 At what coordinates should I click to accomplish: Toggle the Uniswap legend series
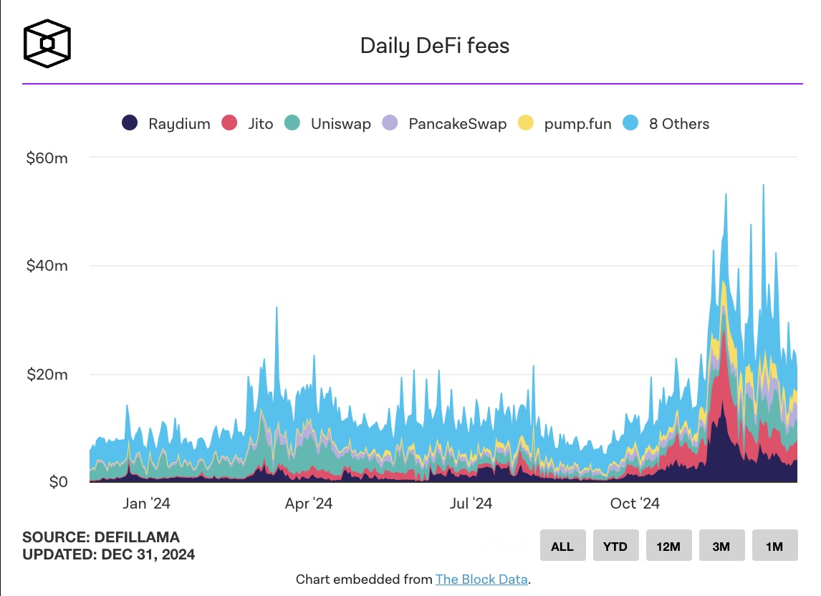coord(328,124)
